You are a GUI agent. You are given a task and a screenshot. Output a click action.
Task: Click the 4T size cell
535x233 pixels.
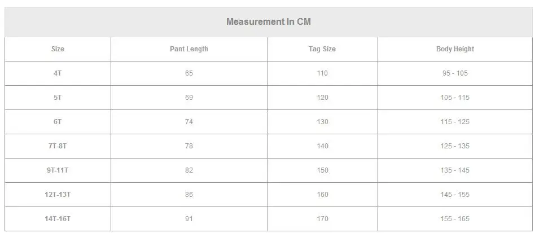58,73
